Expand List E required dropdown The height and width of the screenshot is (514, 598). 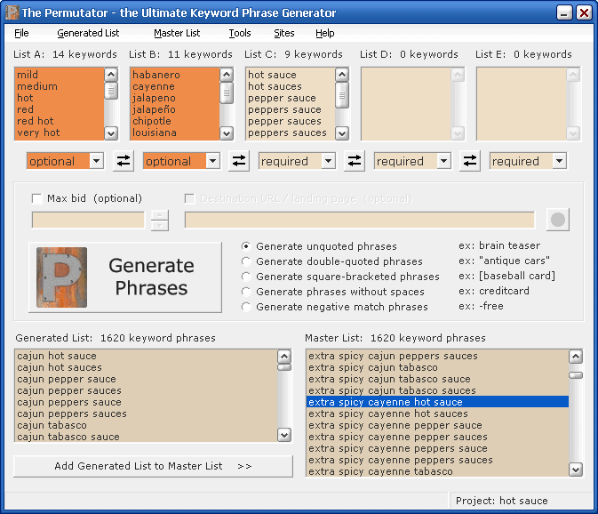[x=559, y=161]
